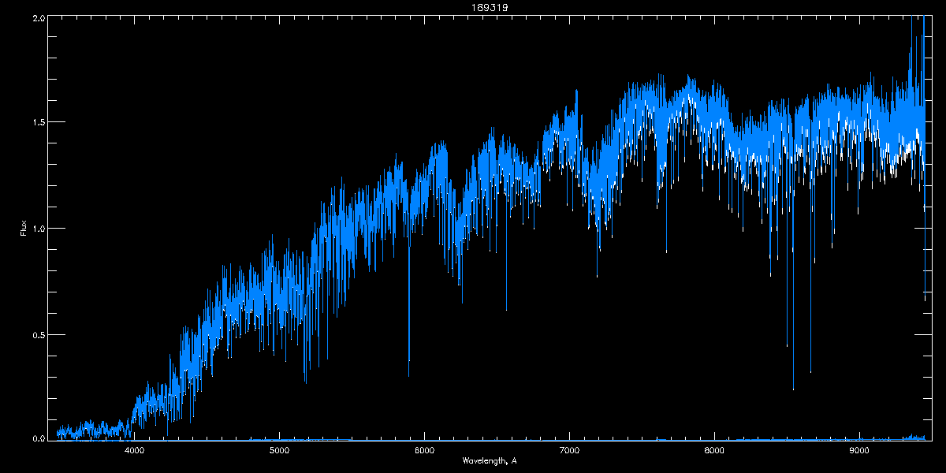Click y-axis tick label 1.5
The width and height of the screenshot is (946, 473).
coord(38,122)
